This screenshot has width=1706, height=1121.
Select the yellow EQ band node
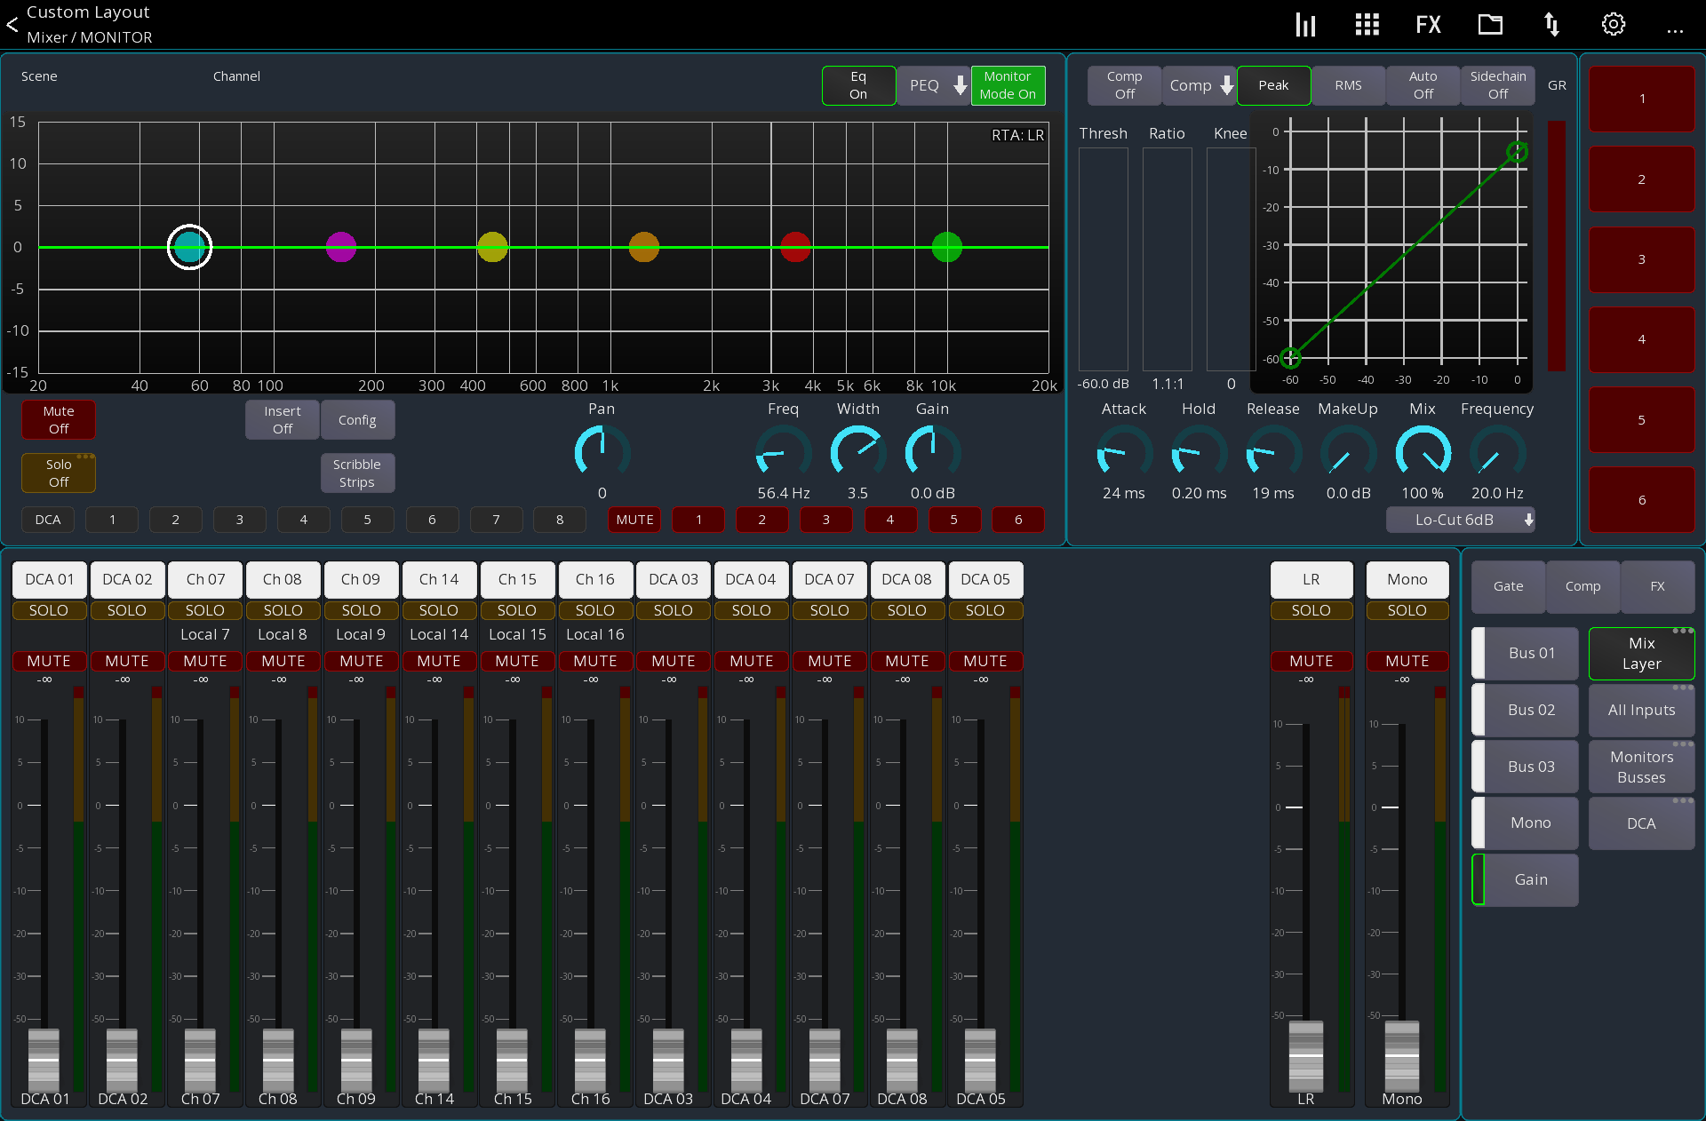(492, 247)
